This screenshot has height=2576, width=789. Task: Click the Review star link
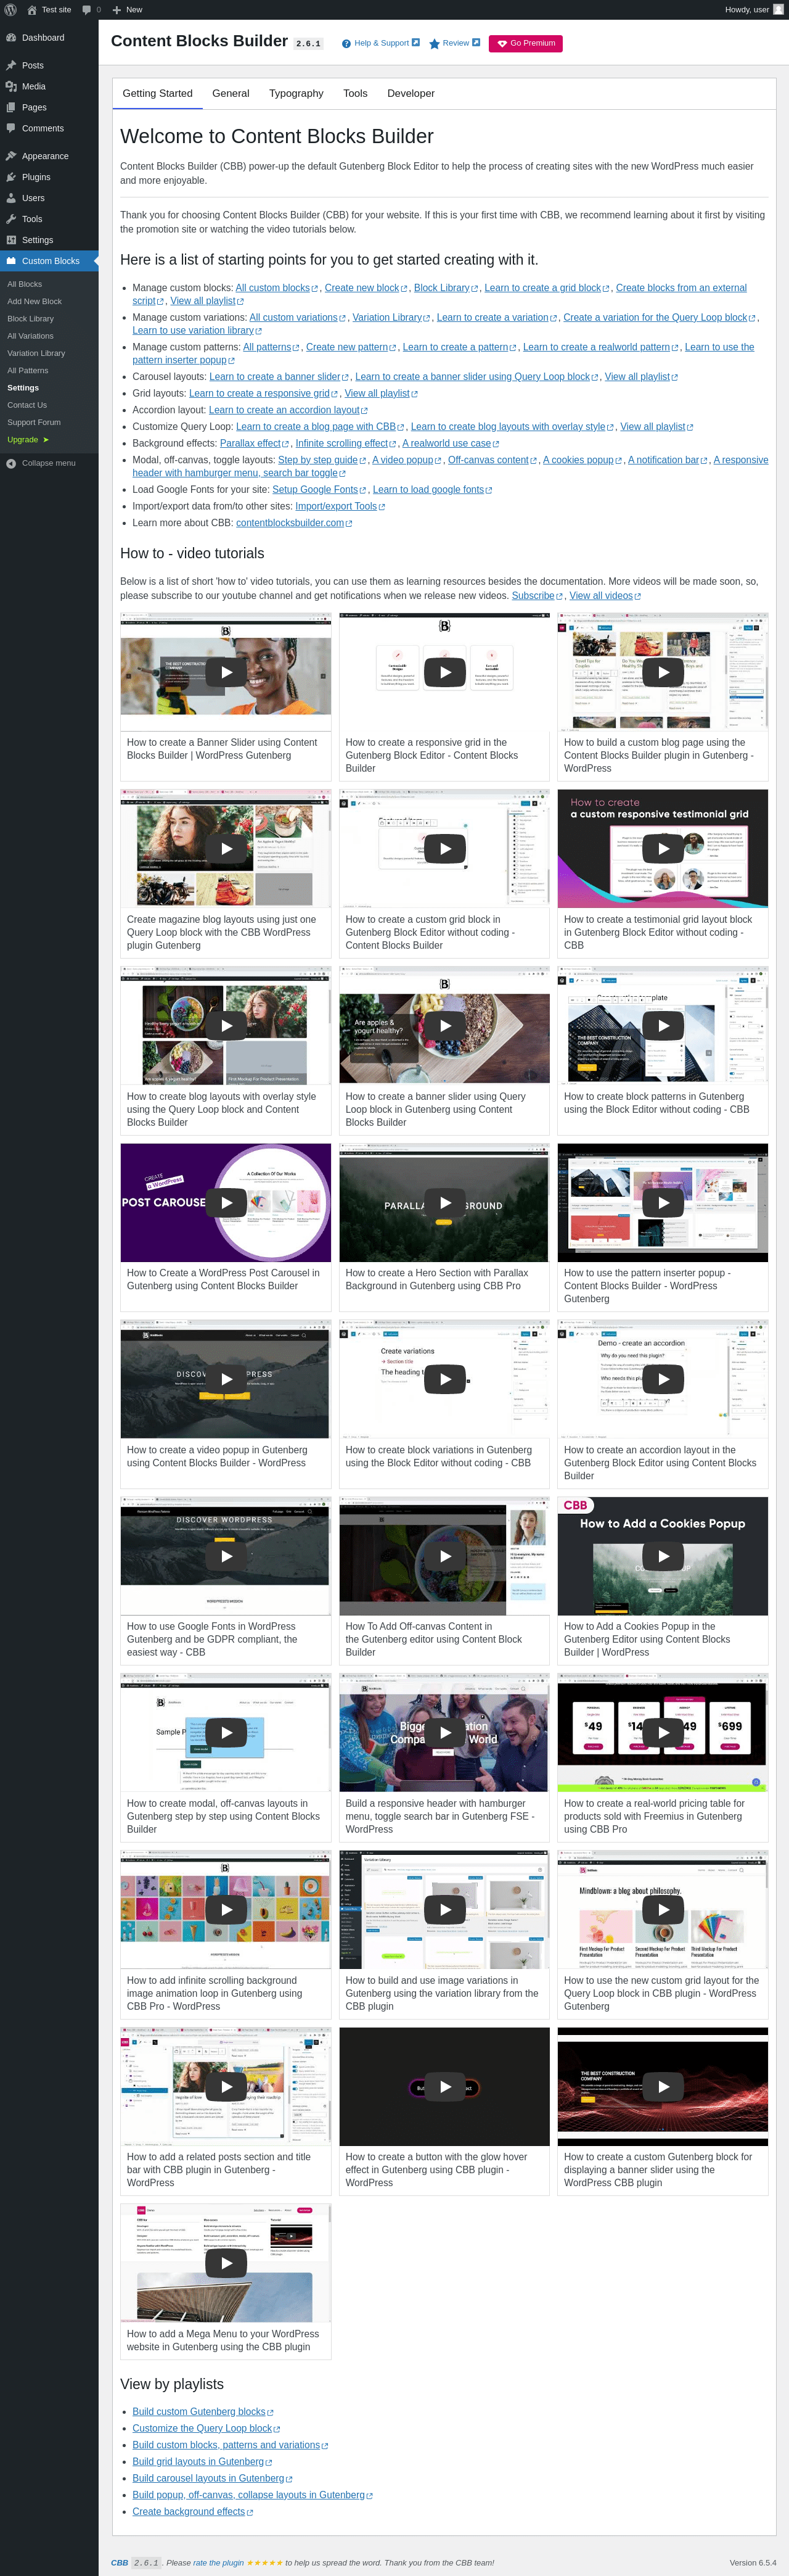click(x=454, y=43)
